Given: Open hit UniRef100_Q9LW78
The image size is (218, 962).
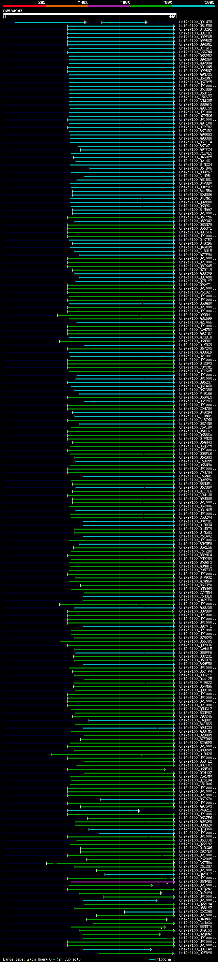Looking at the screenshot, I should (196, 23).
